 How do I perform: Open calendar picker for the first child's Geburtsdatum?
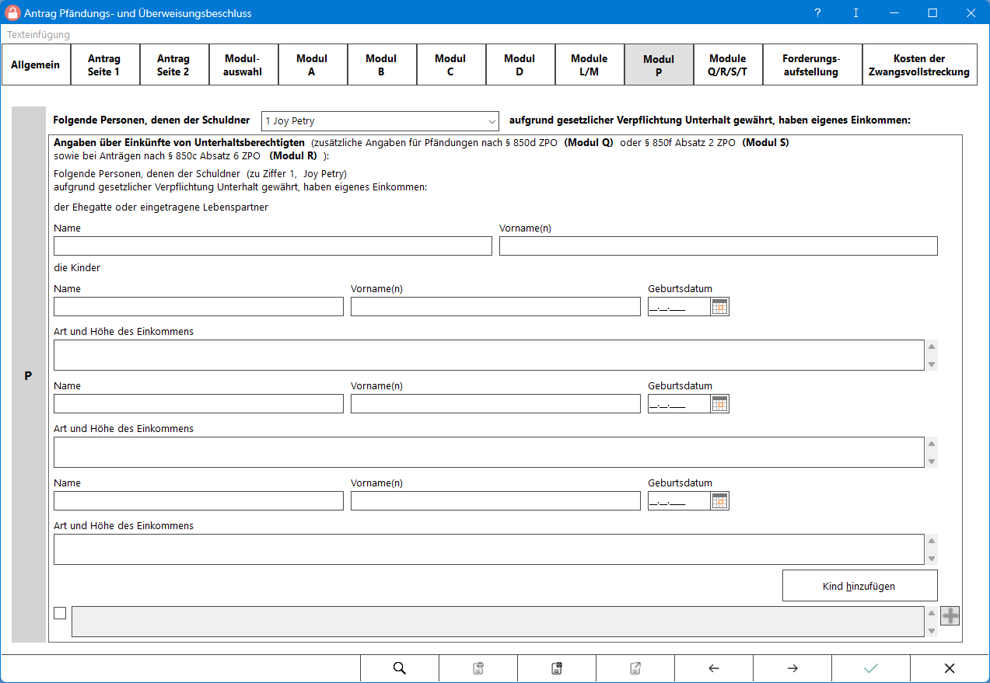(720, 307)
